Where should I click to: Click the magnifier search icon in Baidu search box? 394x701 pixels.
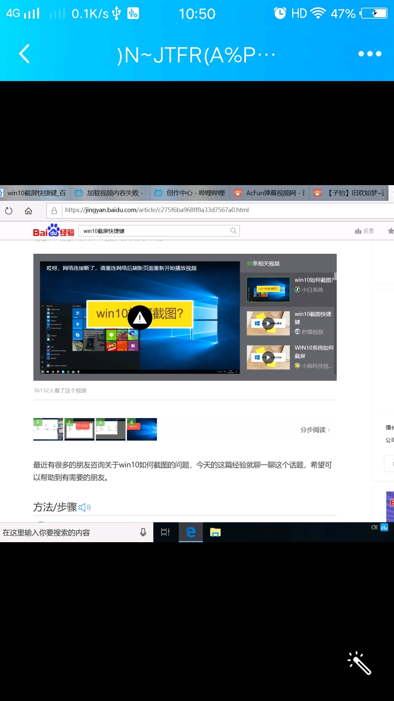[x=233, y=231]
